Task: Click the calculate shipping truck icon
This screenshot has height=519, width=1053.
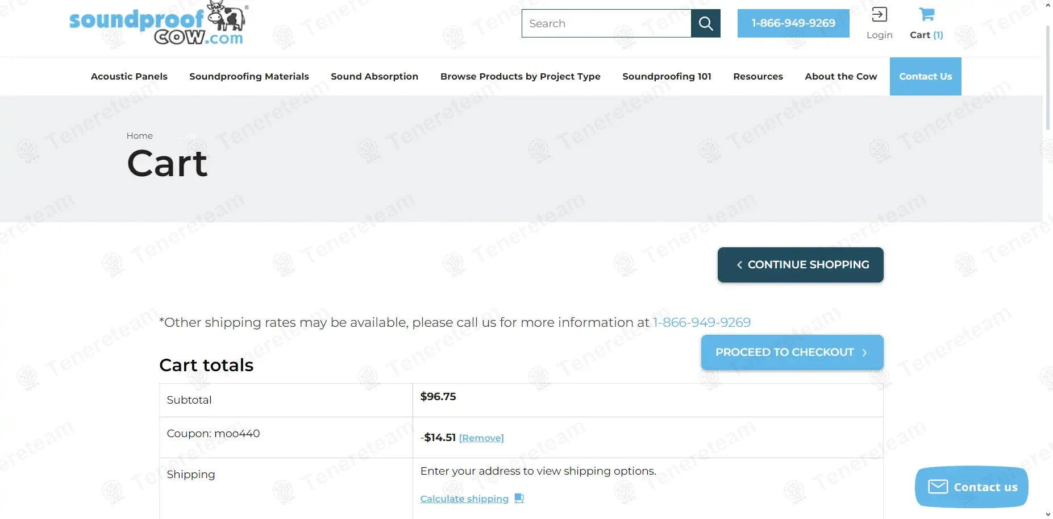Action: pos(519,498)
